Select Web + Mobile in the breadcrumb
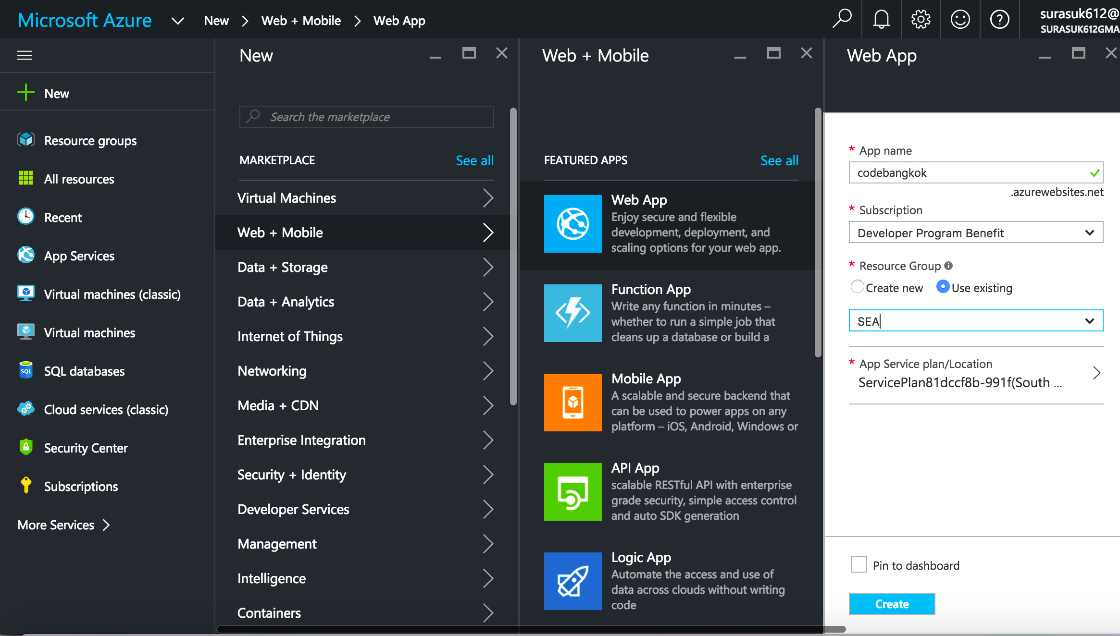This screenshot has width=1120, height=636. pyautogui.click(x=301, y=21)
